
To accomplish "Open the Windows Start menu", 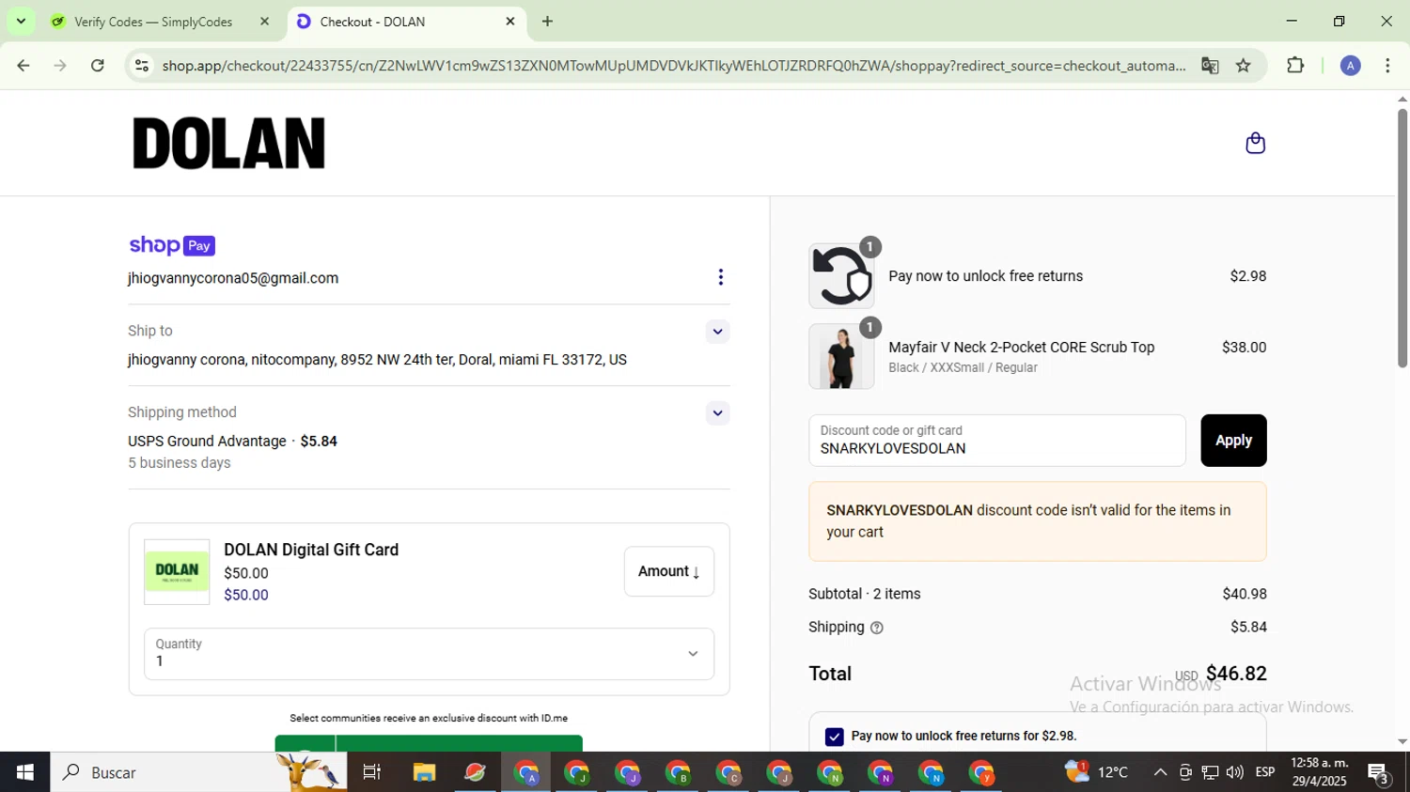I will coord(24,772).
